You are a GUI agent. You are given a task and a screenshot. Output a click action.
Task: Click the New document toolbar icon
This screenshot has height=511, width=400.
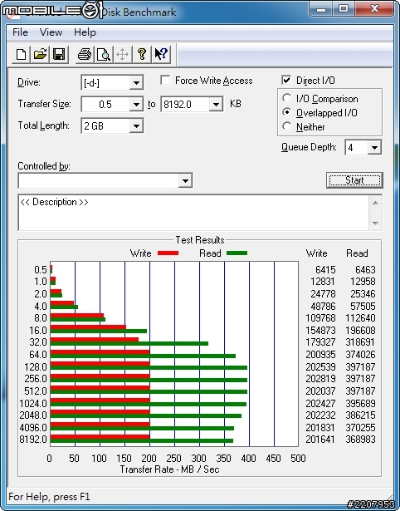coord(21,54)
